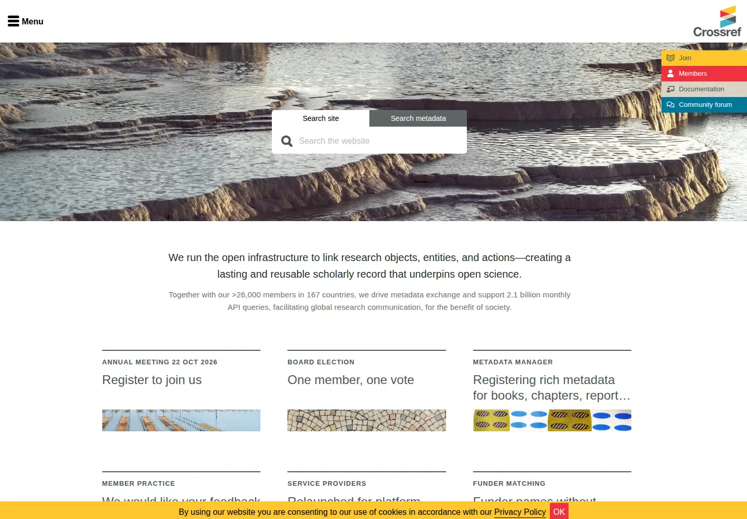This screenshot has width=747, height=519.
Task: Click the Funder Matching heading
Action: pos(509,484)
